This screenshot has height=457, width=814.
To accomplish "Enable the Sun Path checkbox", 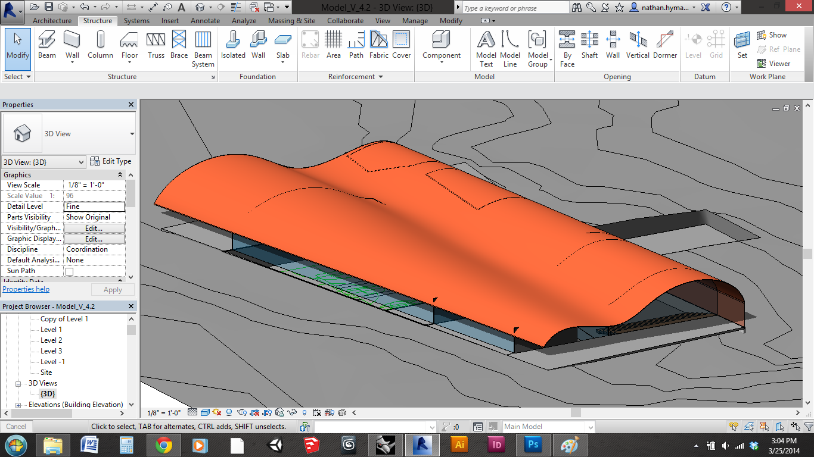I will pos(70,271).
